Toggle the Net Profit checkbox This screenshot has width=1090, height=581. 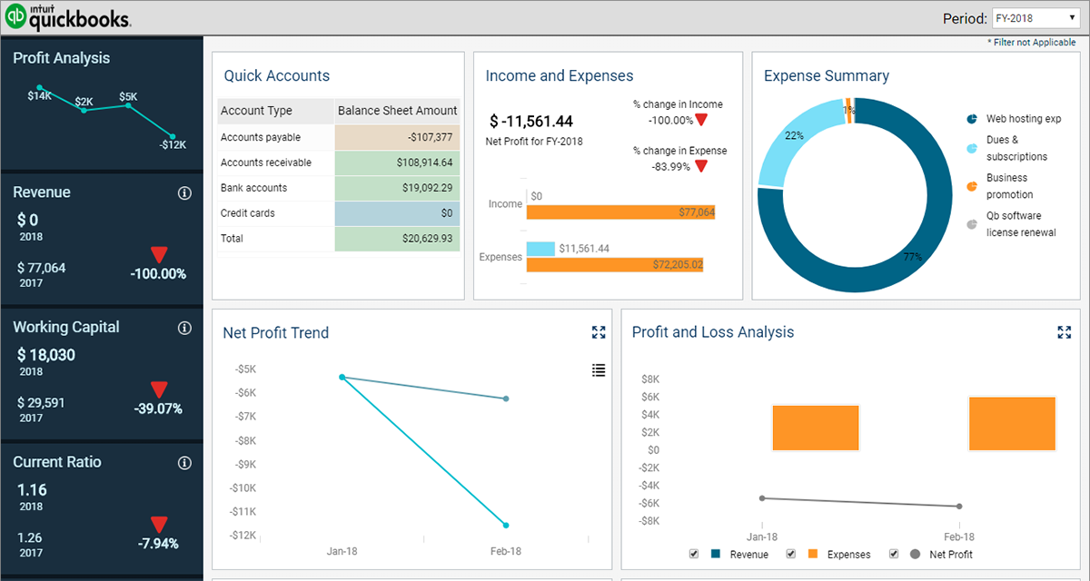tap(893, 553)
